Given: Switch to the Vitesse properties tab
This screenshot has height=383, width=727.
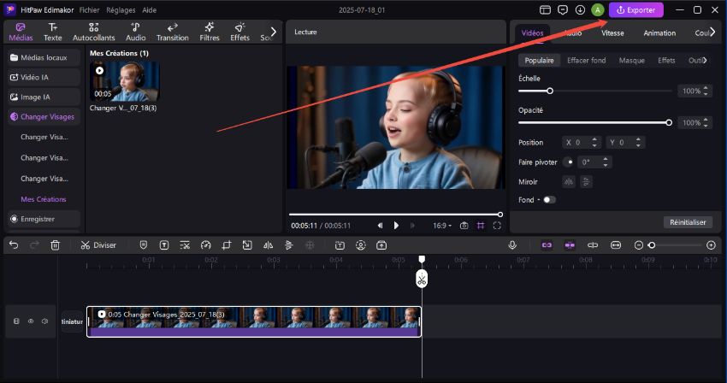Looking at the screenshot, I should [612, 33].
